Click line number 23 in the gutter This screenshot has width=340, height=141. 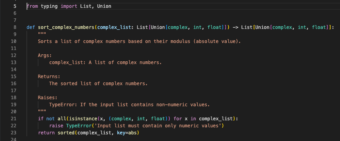13,133
